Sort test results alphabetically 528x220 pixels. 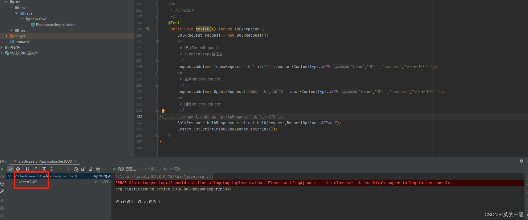(x=27, y=169)
